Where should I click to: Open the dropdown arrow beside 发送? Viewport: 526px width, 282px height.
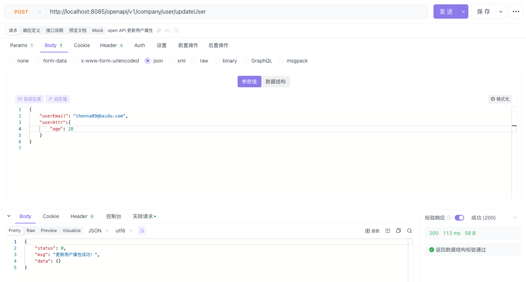tap(463, 11)
